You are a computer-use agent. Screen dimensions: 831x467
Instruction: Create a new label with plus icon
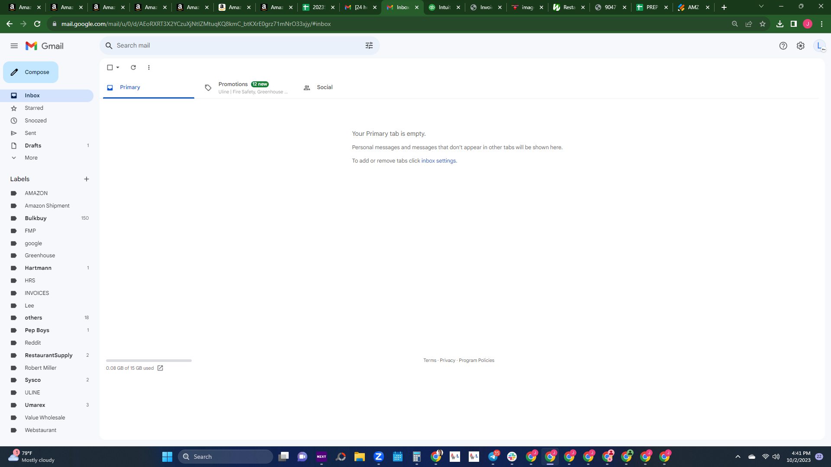[x=87, y=179]
